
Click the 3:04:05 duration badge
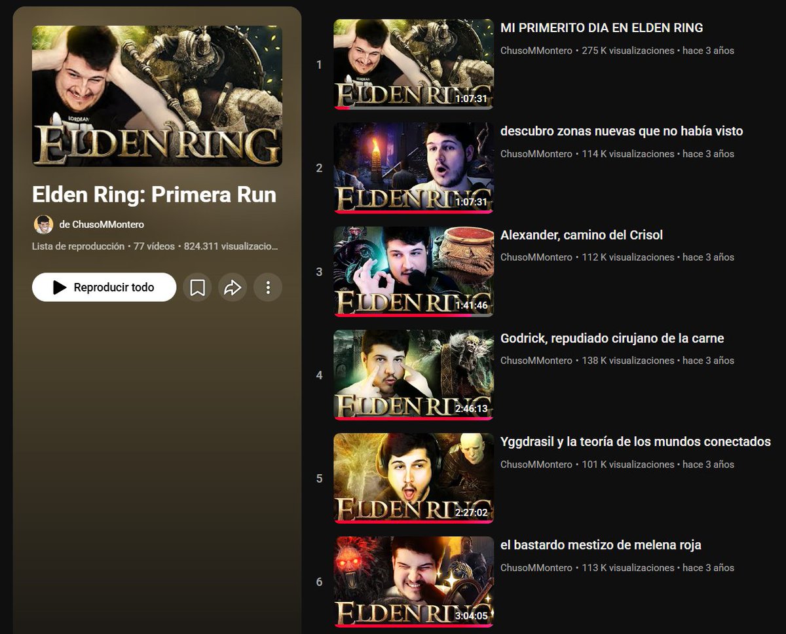click(471, 616)
